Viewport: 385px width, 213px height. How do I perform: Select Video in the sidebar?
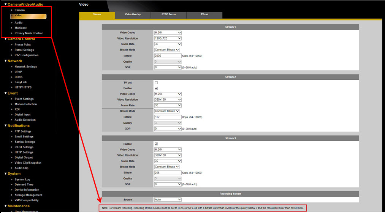pyautogui.click(x=28, y=16)
